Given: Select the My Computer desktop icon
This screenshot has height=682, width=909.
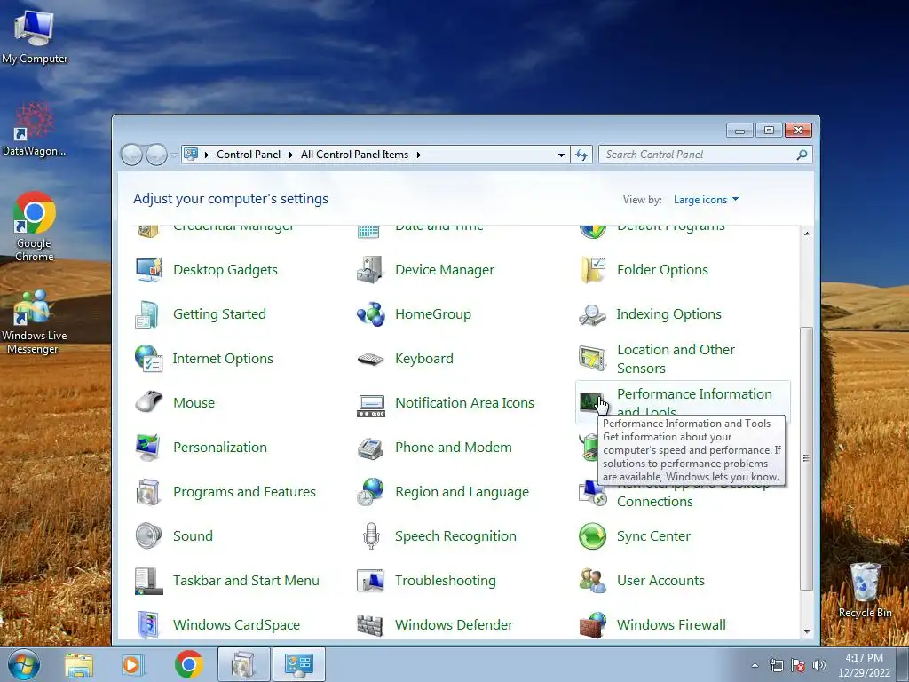Looking at the screenshot, I should click(x=35, y=37).
